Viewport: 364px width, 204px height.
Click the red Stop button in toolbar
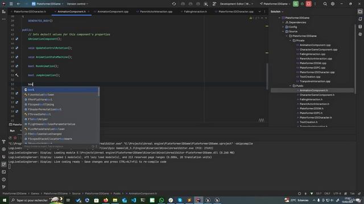point(308,4)
